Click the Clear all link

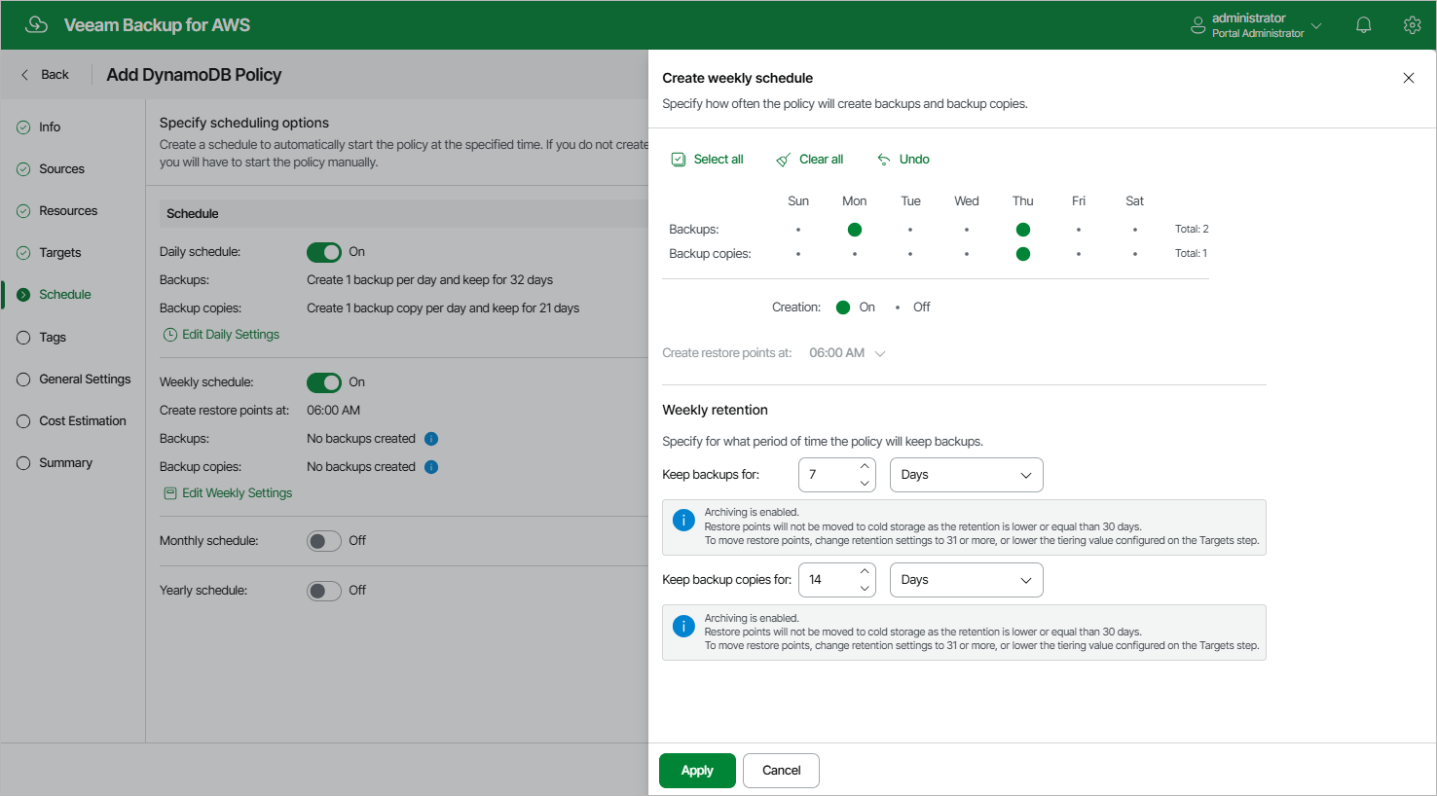click(x=822, y=160)
